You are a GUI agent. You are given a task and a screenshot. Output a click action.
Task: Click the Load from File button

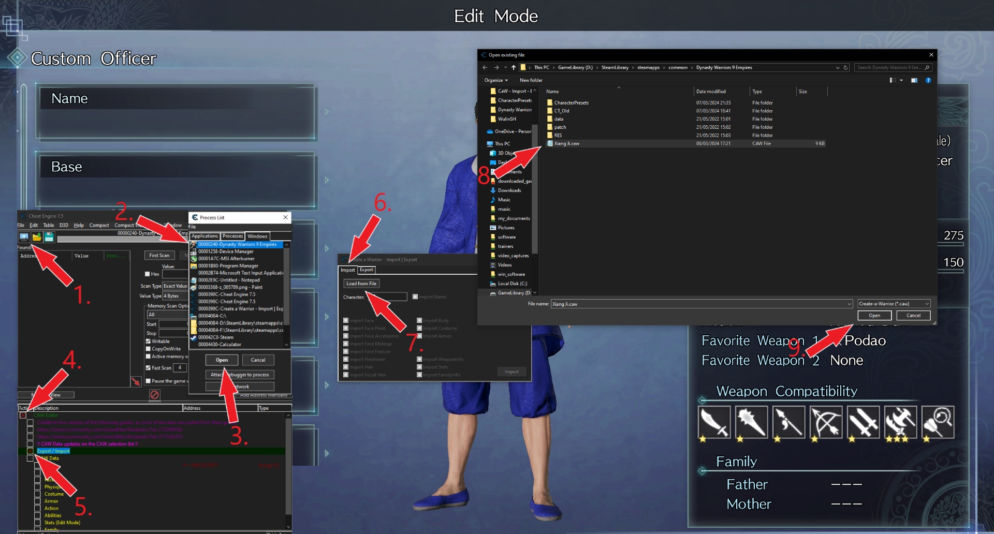(x=361, y=284)
